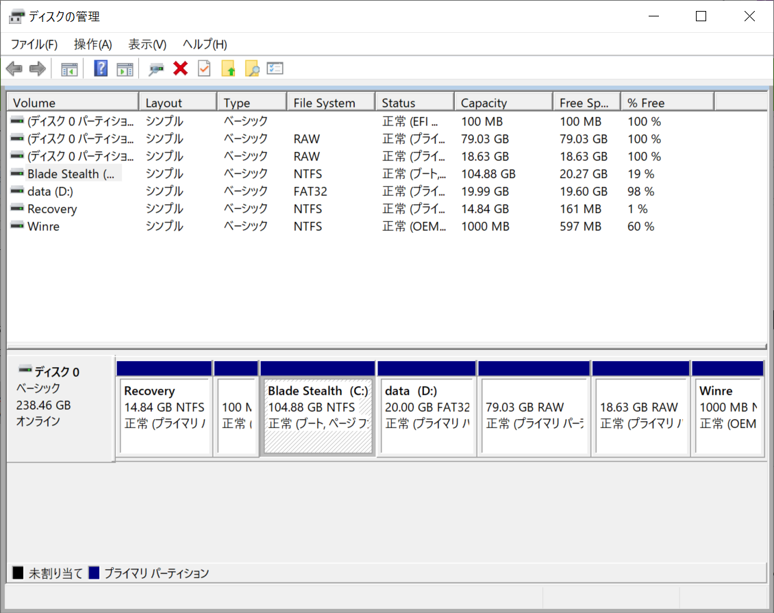Click the checklist settings toolbar icon
774x613 pixels.
coord(275,68)
